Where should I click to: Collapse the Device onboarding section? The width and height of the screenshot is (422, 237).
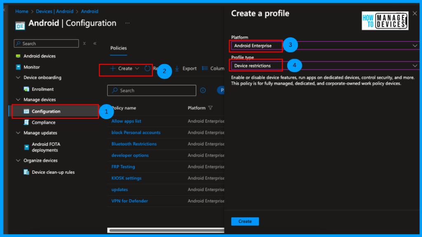(x=18, y=78)
